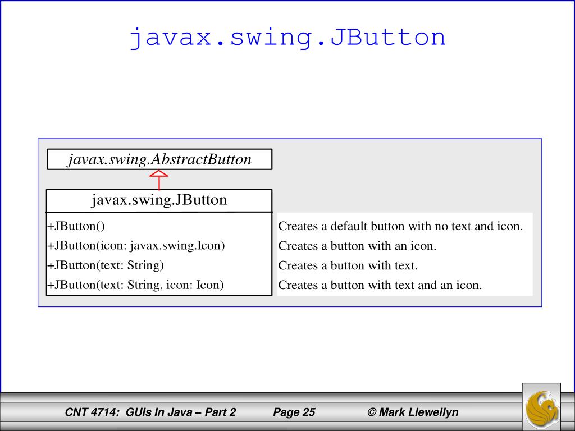The image size is (575, 431).
Task: Click 'Creates a default button with no text and icon.'
Action: (400, 226)
